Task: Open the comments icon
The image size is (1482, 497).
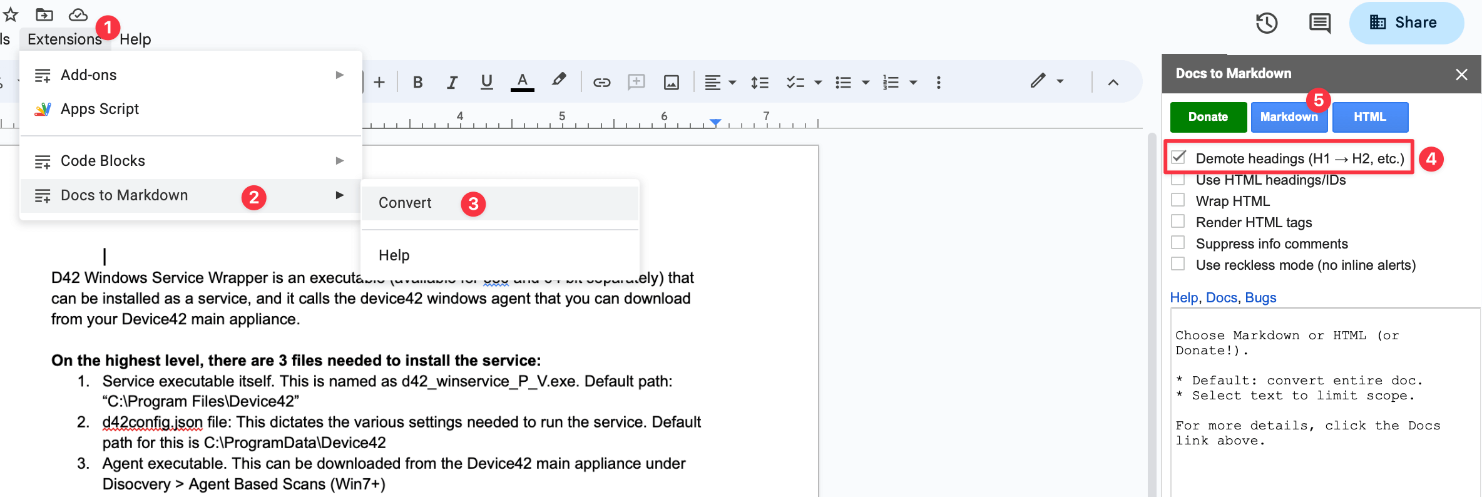Action: (1320, 23)
